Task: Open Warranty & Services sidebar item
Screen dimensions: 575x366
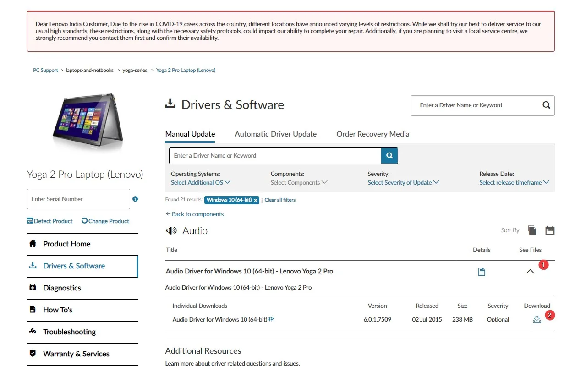Action: [82, 354]
